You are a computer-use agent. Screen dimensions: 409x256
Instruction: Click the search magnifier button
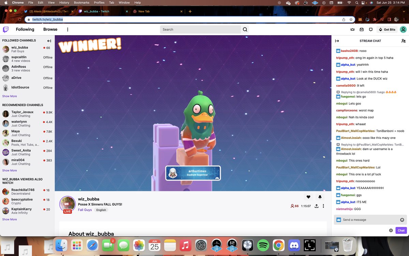click(245, 29)
